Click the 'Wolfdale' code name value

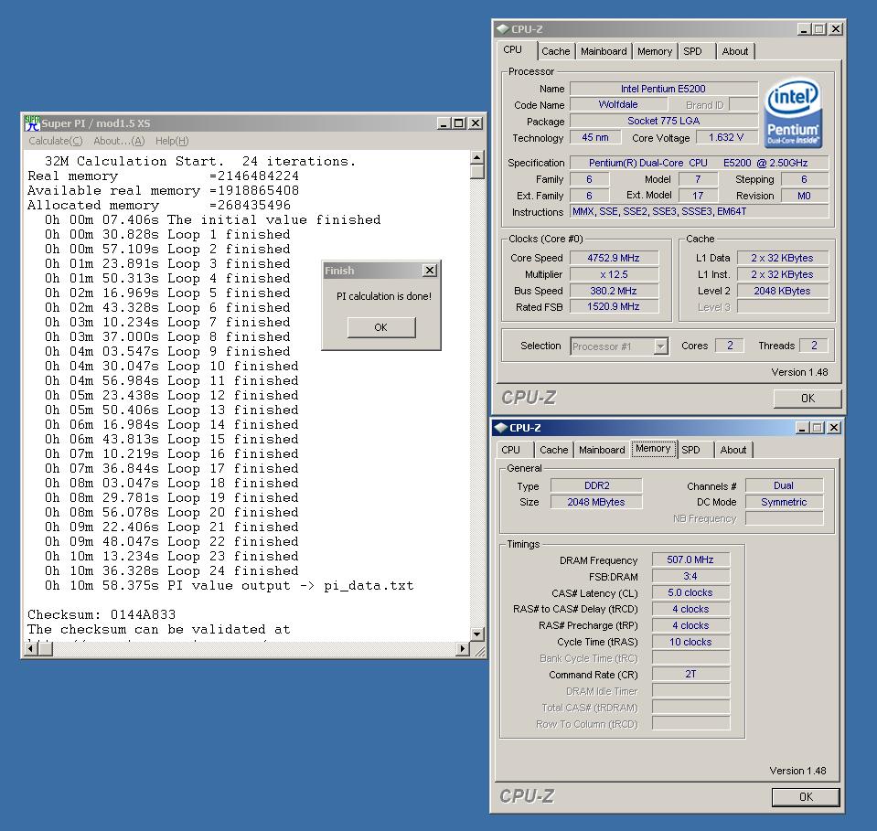coord(618,104)
